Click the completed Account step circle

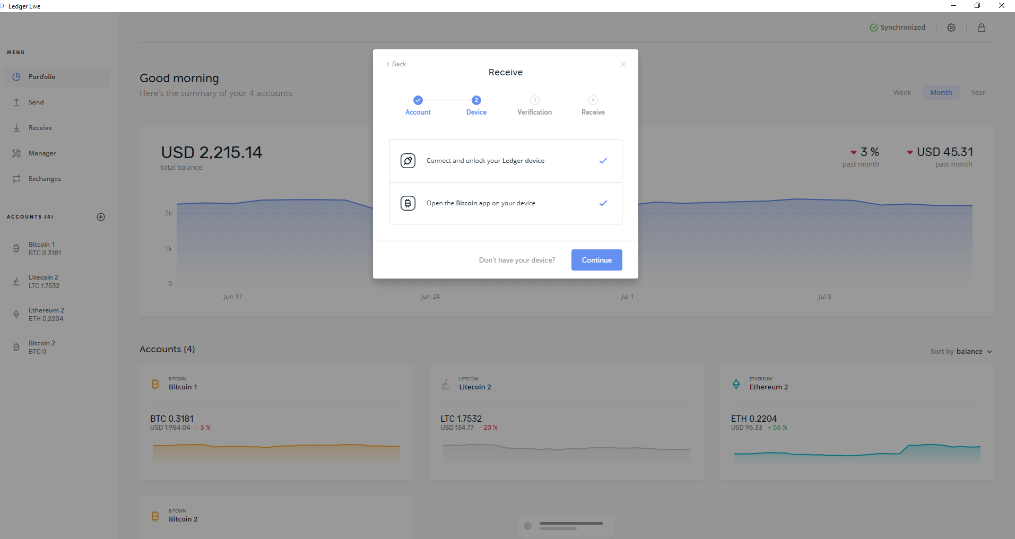pos(418,100)
